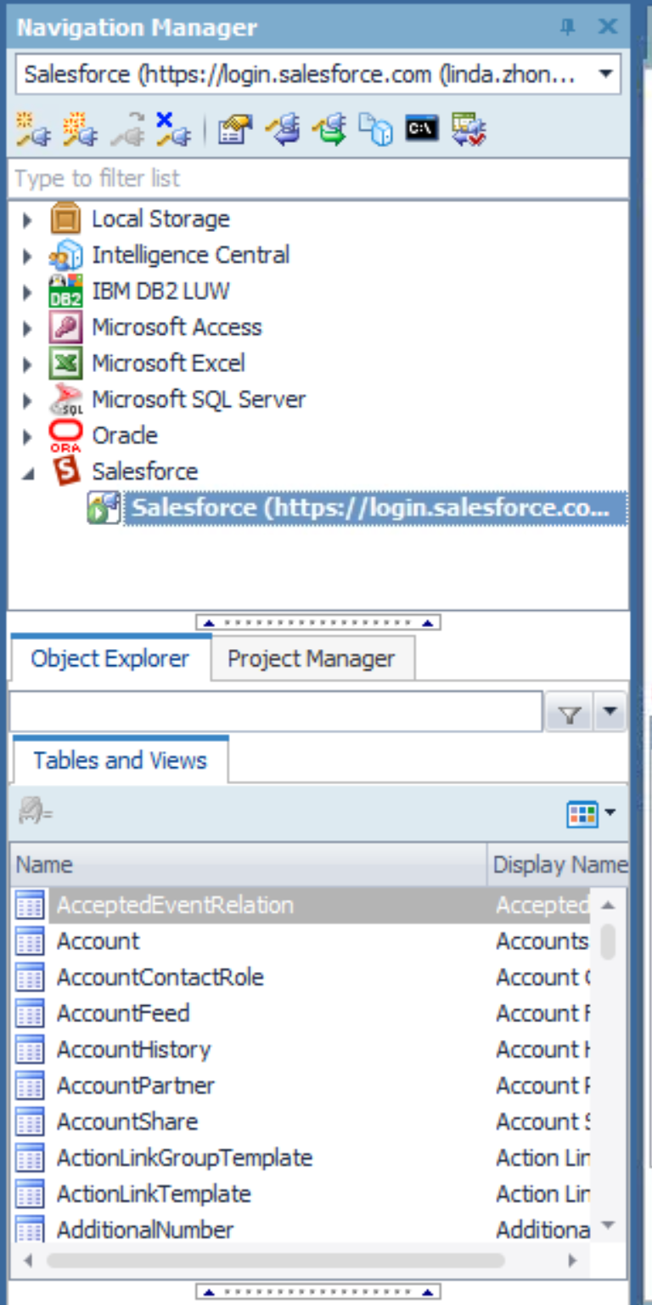Click the Local Storage icon

(65, 219)
